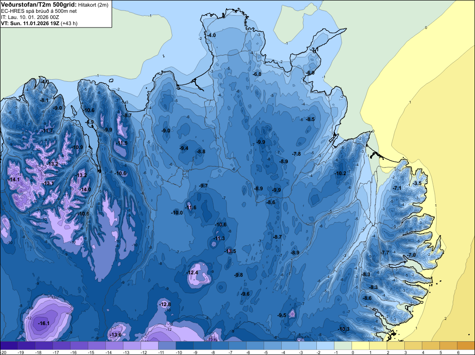The height and width of the screenshot is (355, 475).
Task: Click the -10.0 temperature label
Action: [177, 213]
